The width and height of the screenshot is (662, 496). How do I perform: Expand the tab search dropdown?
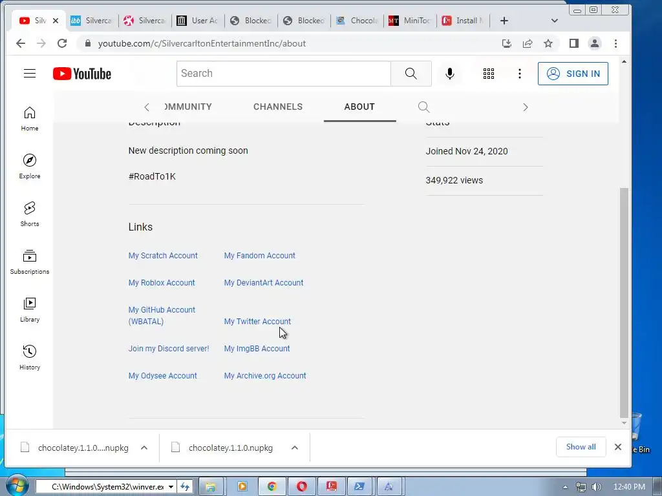pos(554,21)
